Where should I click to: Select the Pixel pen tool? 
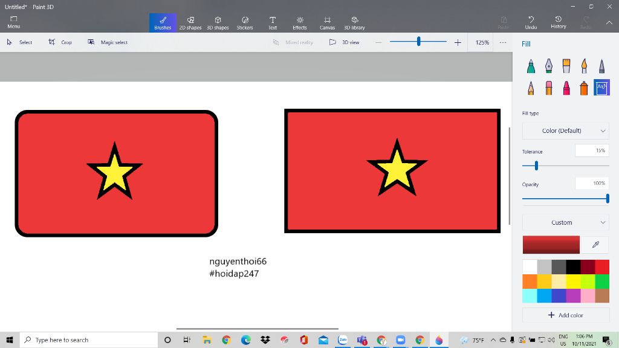tap(601, 66)
